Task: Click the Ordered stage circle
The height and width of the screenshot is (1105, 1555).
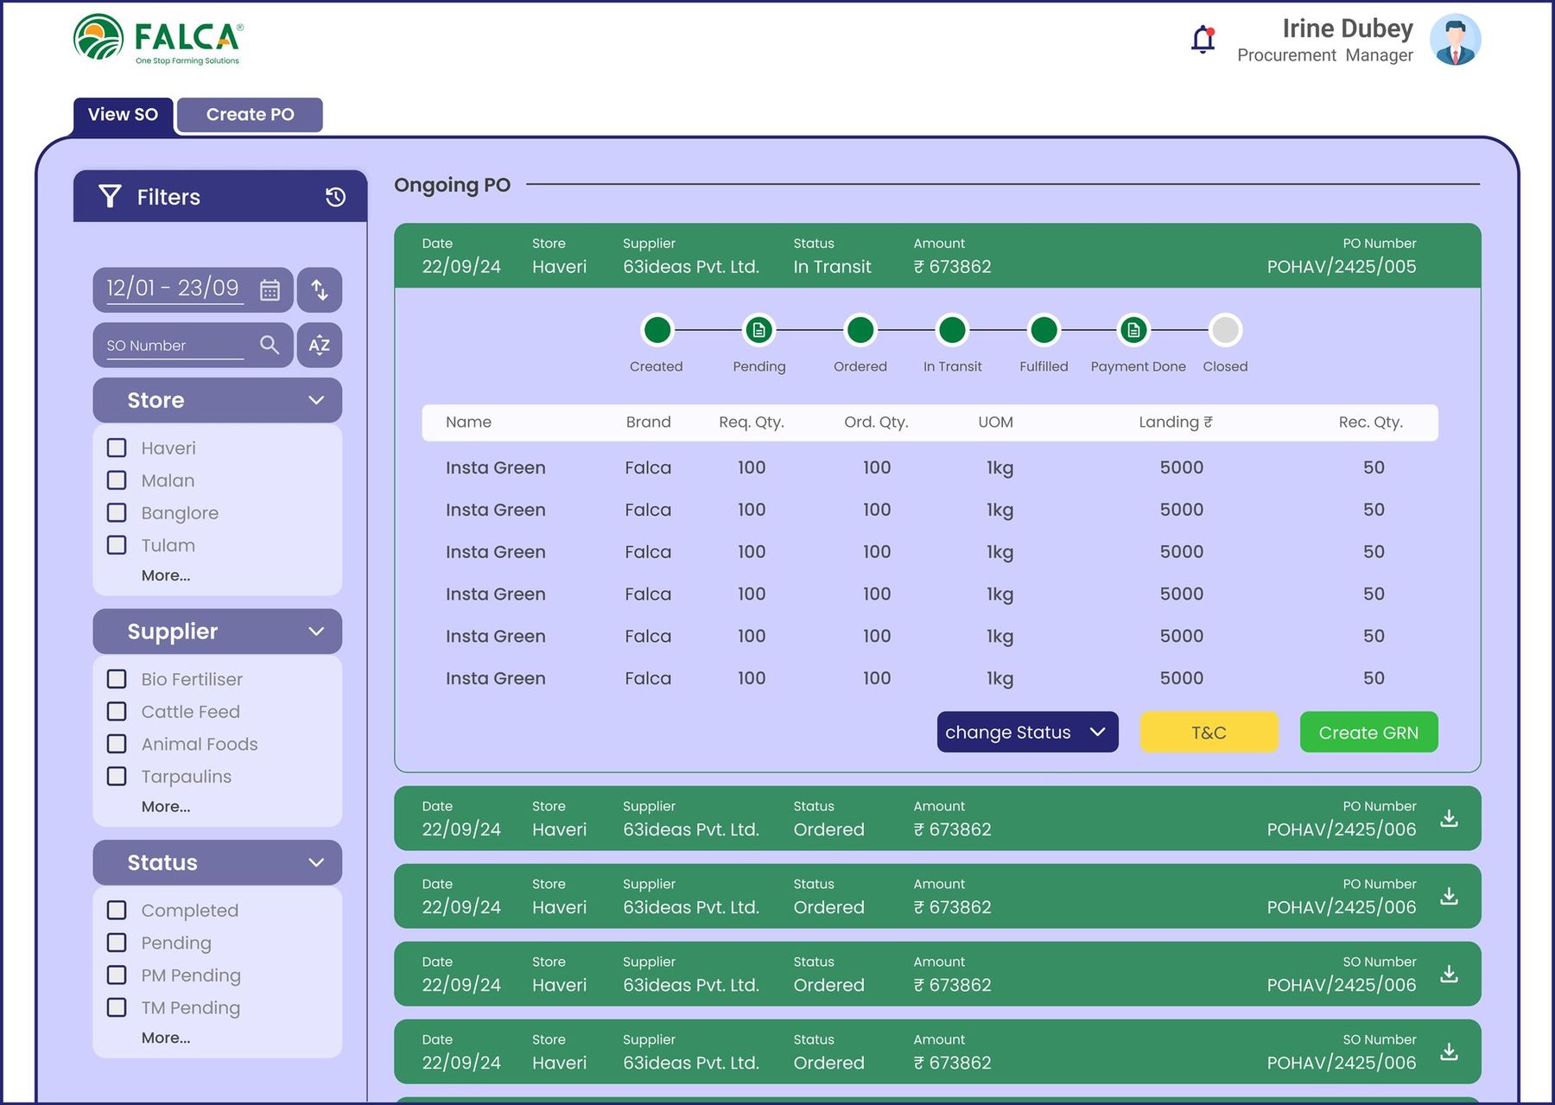Action: [860, 330]
